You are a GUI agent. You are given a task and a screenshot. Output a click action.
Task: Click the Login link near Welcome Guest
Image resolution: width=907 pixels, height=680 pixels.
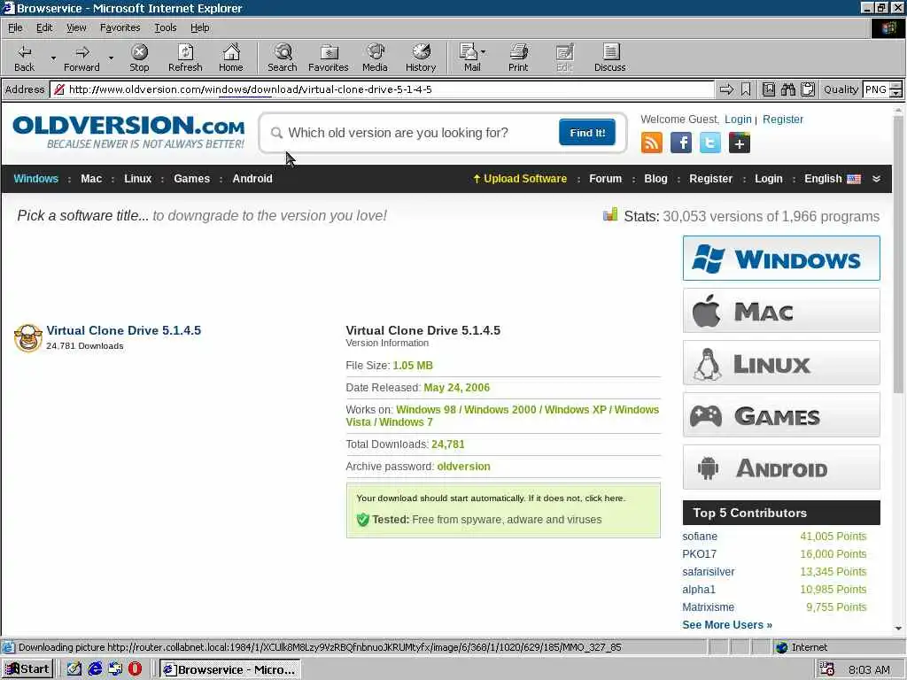tap(738, 120)
